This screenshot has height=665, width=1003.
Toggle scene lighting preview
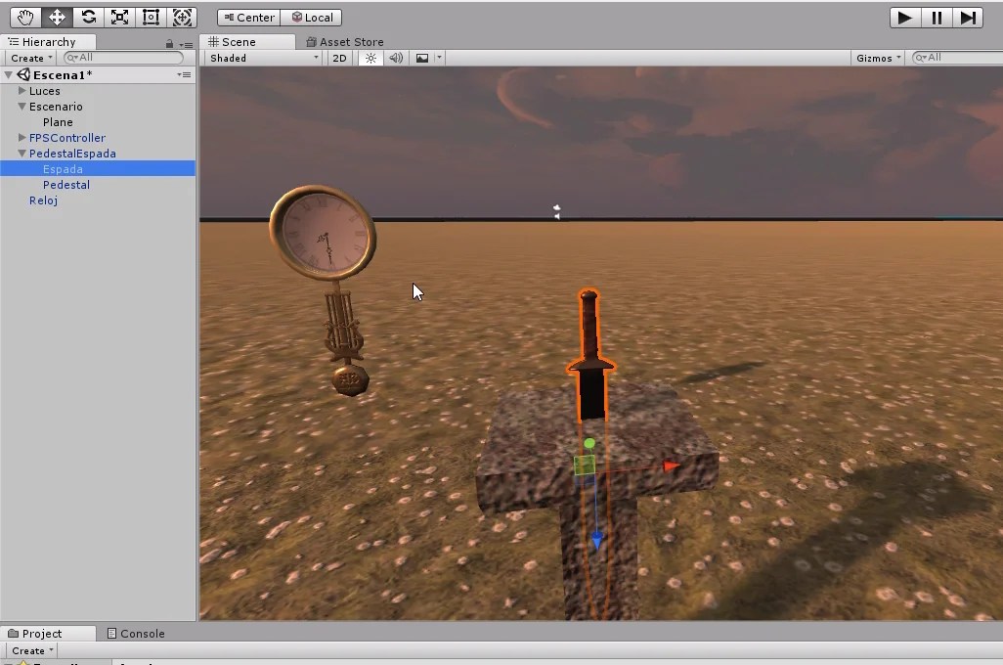tap(370, 58)
